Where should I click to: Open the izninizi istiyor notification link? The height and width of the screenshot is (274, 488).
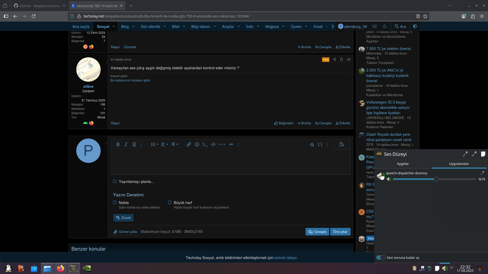pos(285,258)
